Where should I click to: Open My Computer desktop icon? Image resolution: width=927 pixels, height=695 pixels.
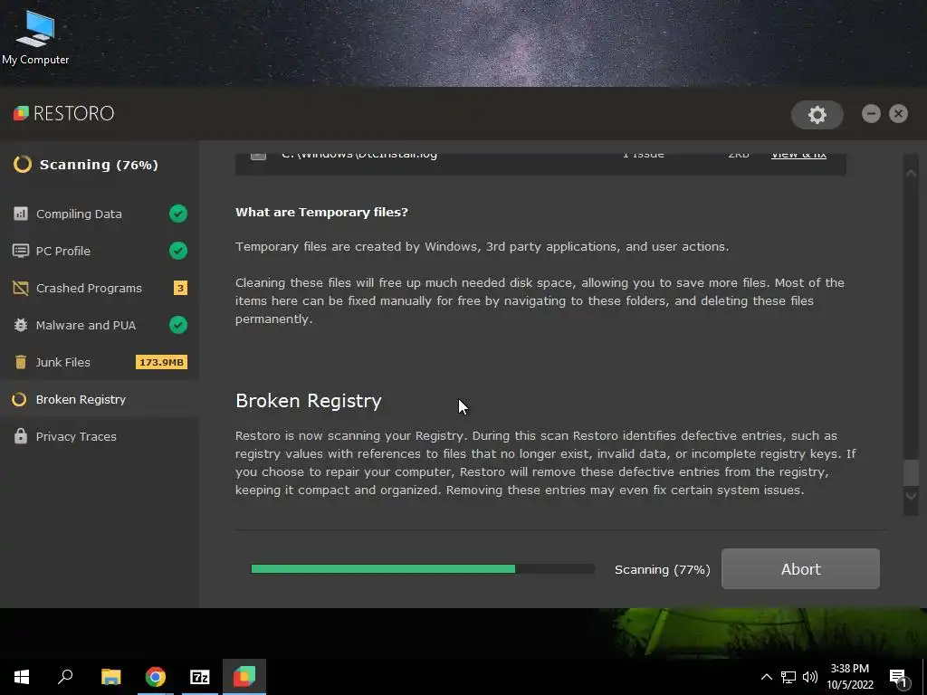(x=35, y=36)
